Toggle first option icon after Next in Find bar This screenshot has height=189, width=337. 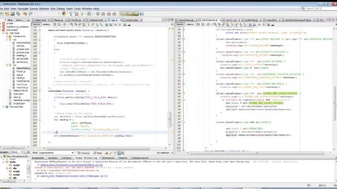[106, 153]
